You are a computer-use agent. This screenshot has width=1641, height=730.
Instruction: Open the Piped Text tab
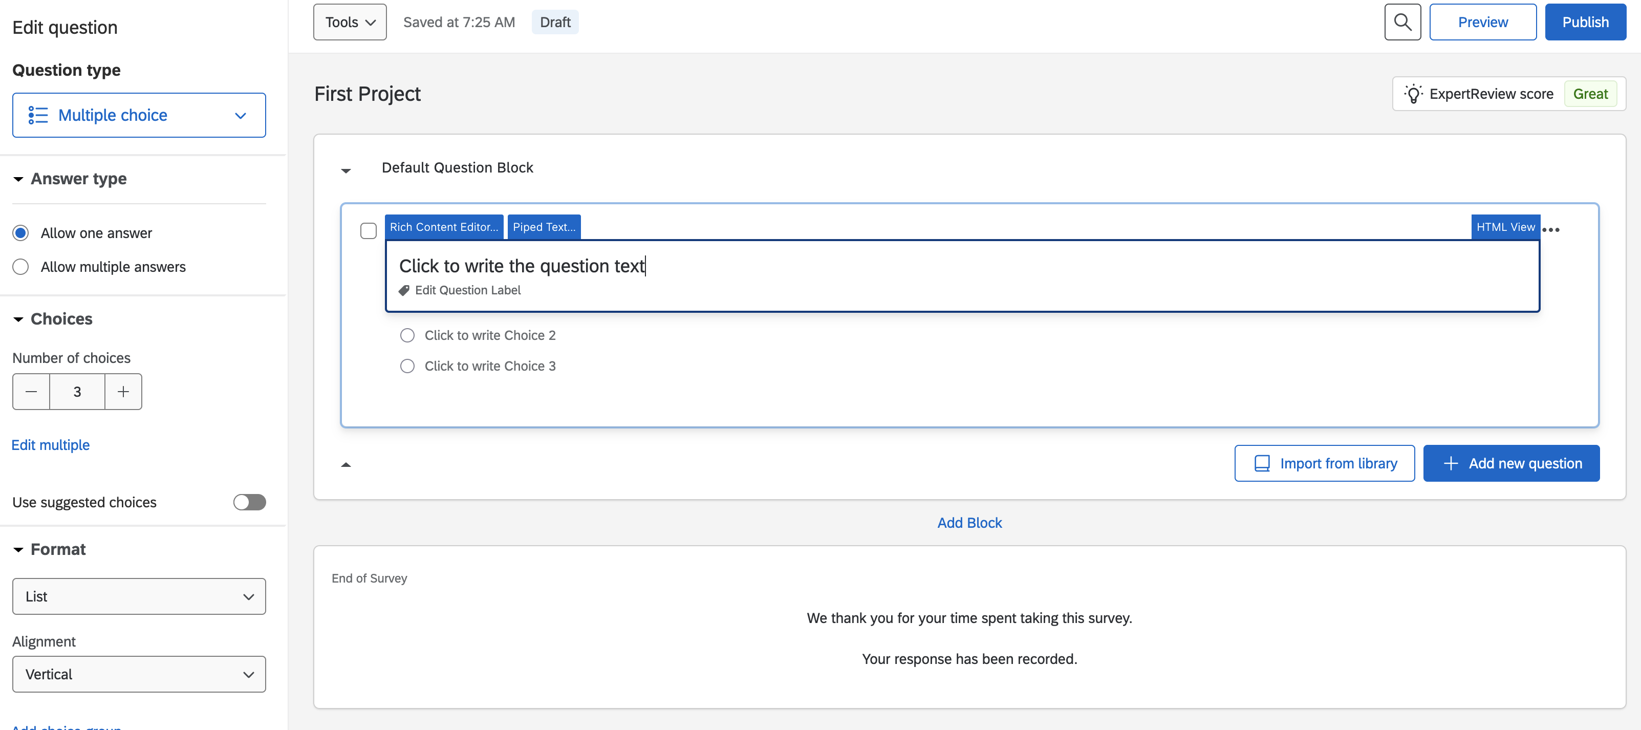[x=544, y=227]
